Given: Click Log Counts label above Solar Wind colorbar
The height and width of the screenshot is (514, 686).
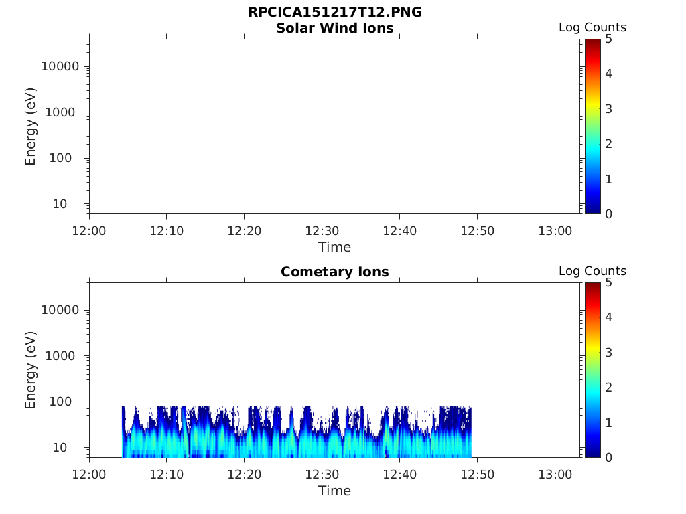Looking at the screenshot, I should tap(592, 27).
